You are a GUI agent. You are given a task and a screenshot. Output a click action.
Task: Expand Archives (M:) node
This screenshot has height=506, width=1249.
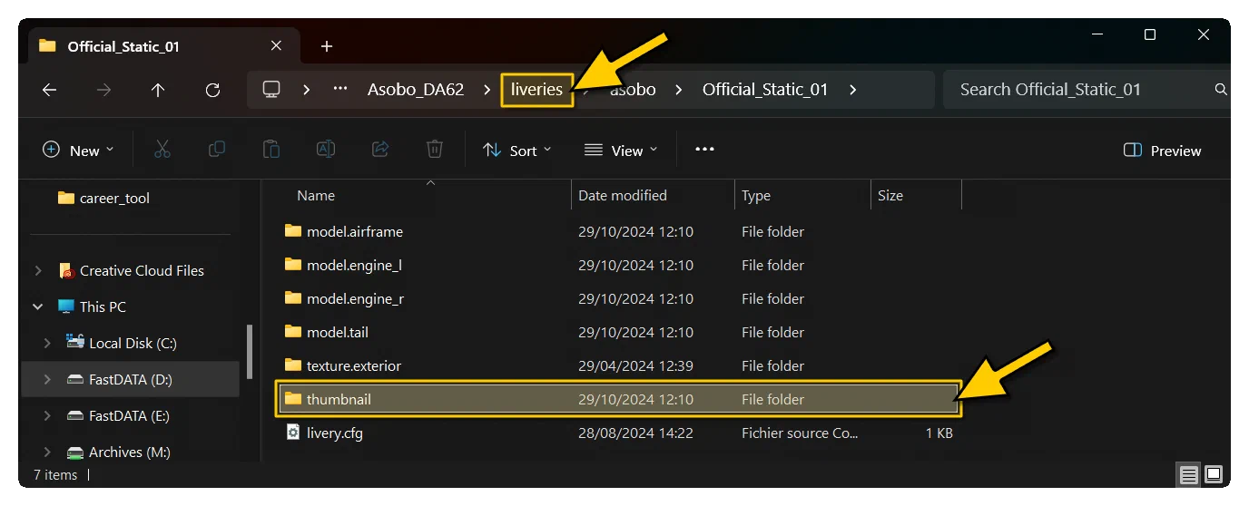pos(47,452)
